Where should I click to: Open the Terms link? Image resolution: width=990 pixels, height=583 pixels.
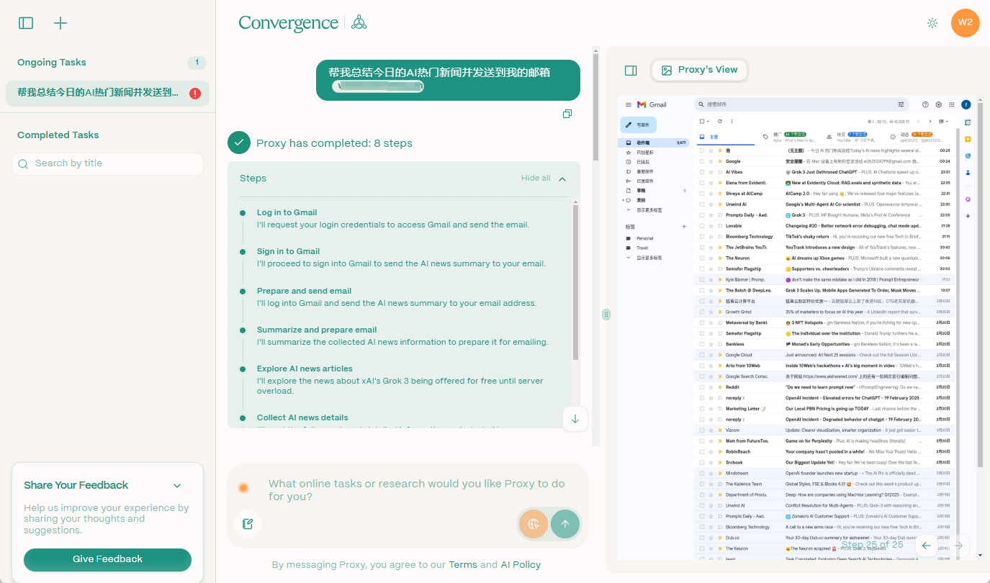(x=463, y=565)
